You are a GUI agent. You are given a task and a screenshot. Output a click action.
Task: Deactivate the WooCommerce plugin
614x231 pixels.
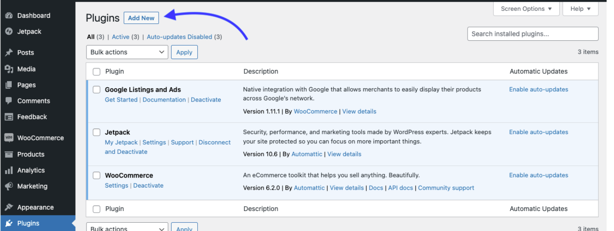tap(148, 185)
